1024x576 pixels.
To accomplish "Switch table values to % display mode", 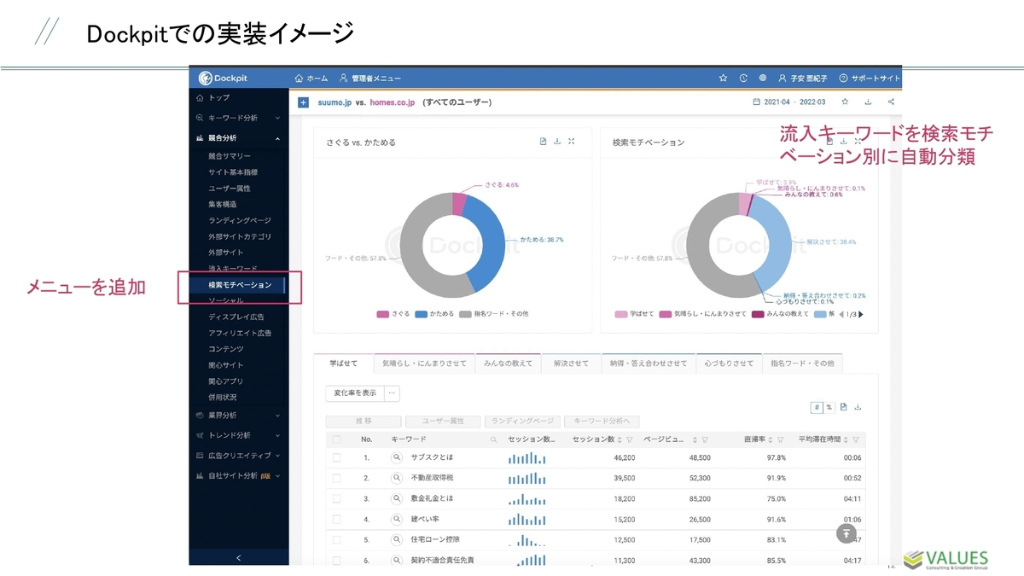I will point(828,408).
